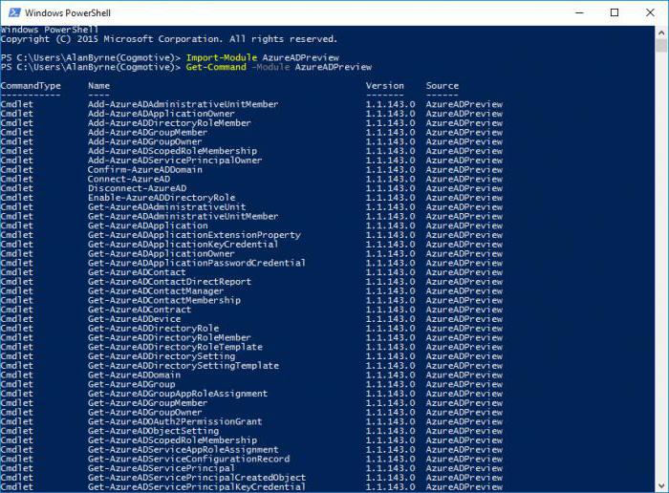
Task: Click Get-AzureADContactDirectReport entry
Action: pyautogui.click(x=169, y=282)
